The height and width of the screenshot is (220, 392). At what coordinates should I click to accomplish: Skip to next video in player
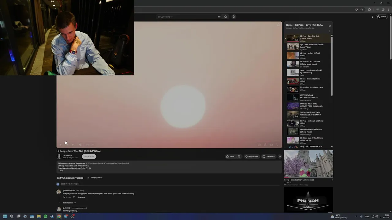73,145
